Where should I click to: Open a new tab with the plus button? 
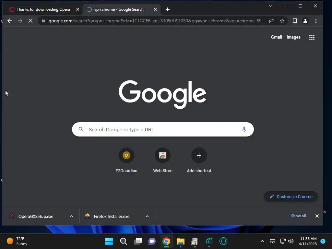tap(168, 9)
